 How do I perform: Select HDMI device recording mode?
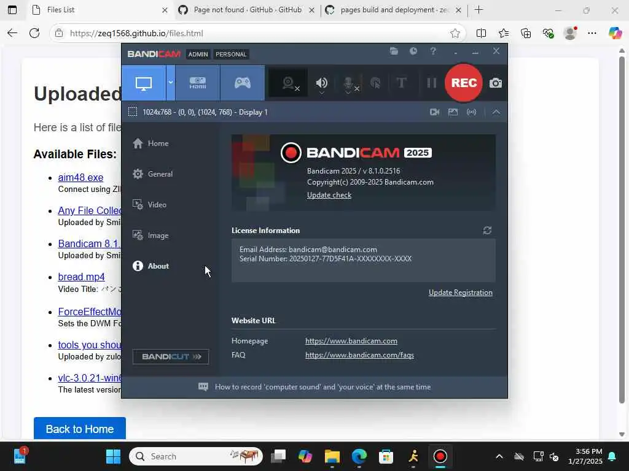click(x=198, y=83)
